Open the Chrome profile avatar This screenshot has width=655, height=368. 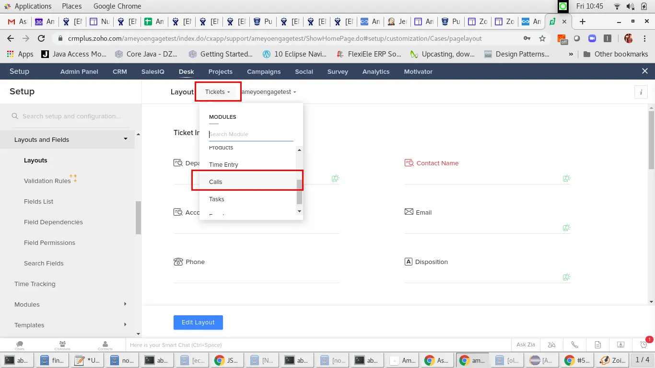629,38
